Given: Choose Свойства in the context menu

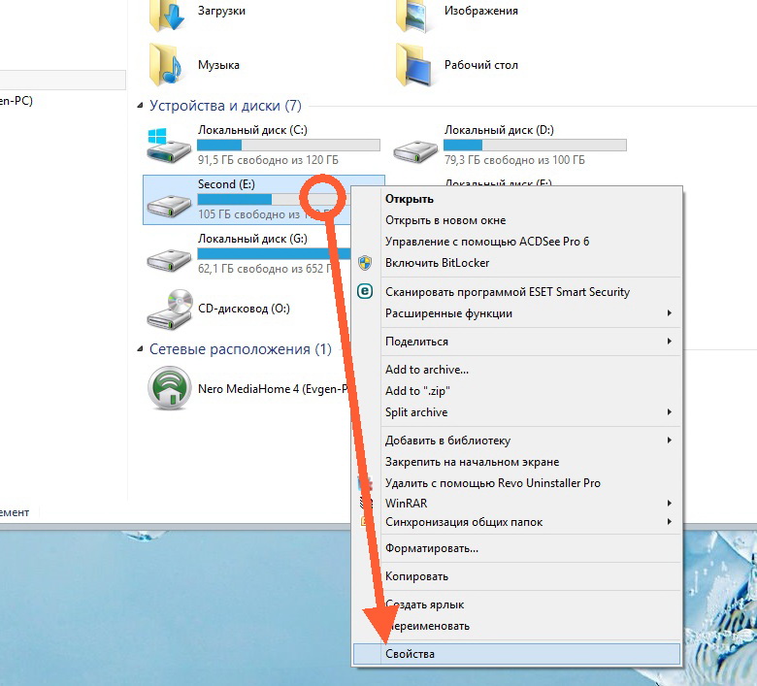Looking at the screenshot, I should 411,654.
